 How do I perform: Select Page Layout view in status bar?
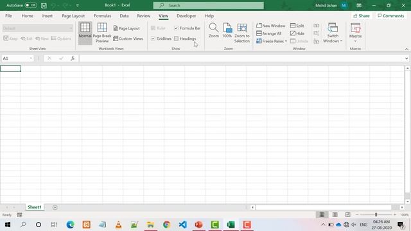[x=335, y=215]
